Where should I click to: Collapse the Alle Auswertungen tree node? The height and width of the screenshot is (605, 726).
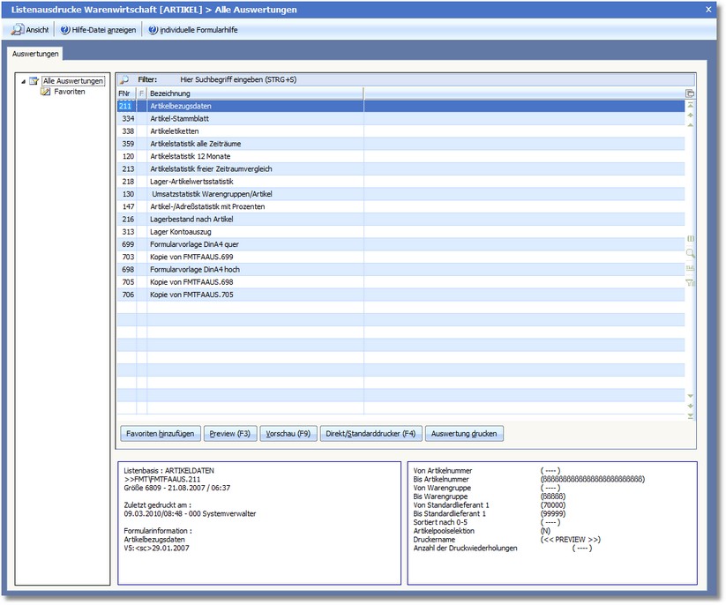tap(23, 81)
